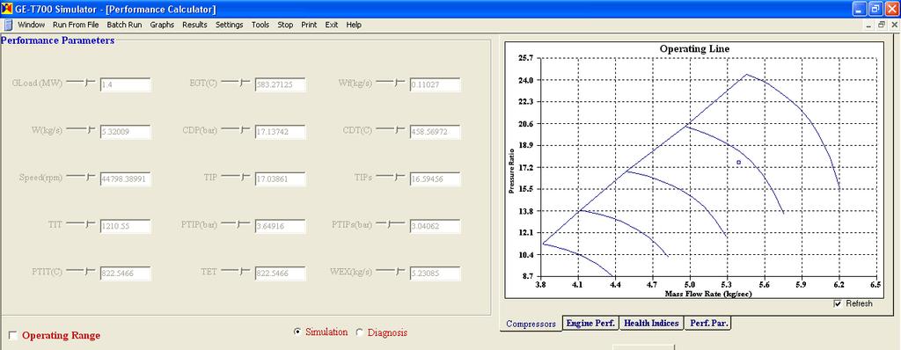Close the inner Performance Calculator window
This screenshot has height=350, width=901.
coord(894,25)
